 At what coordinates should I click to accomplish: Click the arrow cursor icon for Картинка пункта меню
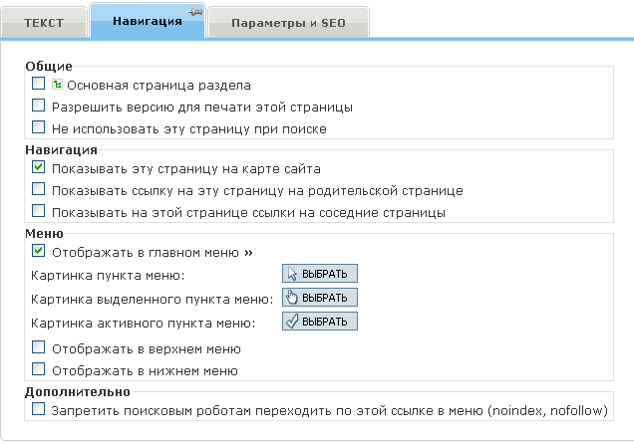292,274
